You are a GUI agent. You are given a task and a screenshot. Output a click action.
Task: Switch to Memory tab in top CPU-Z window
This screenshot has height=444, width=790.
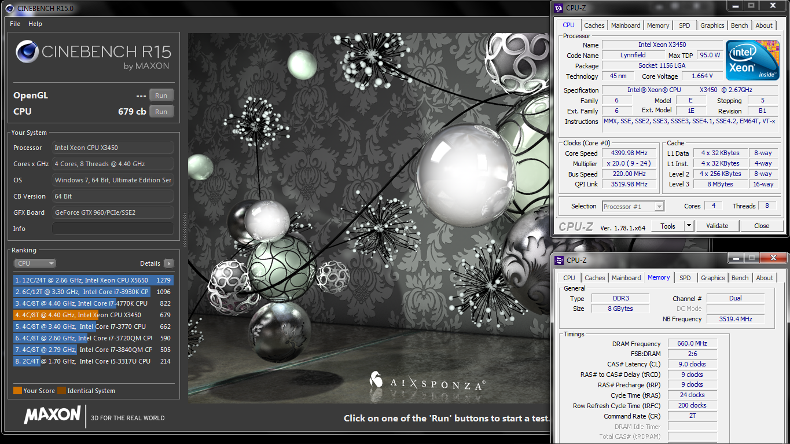coord(658,25)
